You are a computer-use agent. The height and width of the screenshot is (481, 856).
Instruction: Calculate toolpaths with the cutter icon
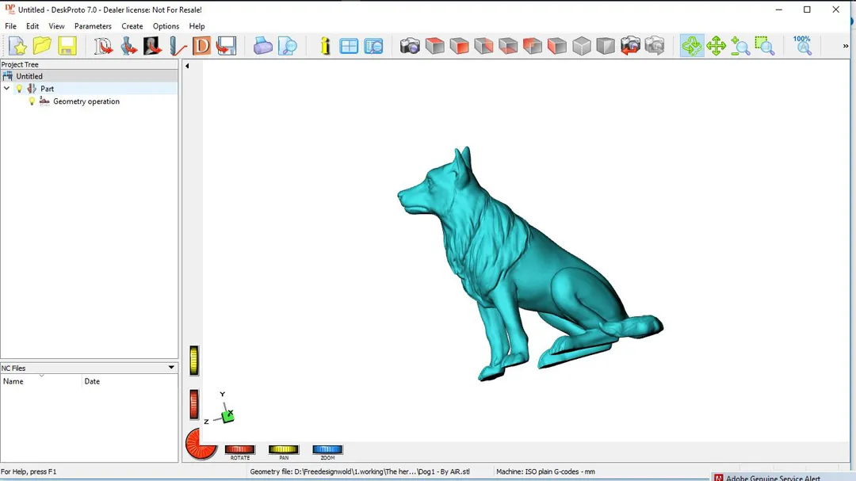pyautogui.click(x=178, y=46)
